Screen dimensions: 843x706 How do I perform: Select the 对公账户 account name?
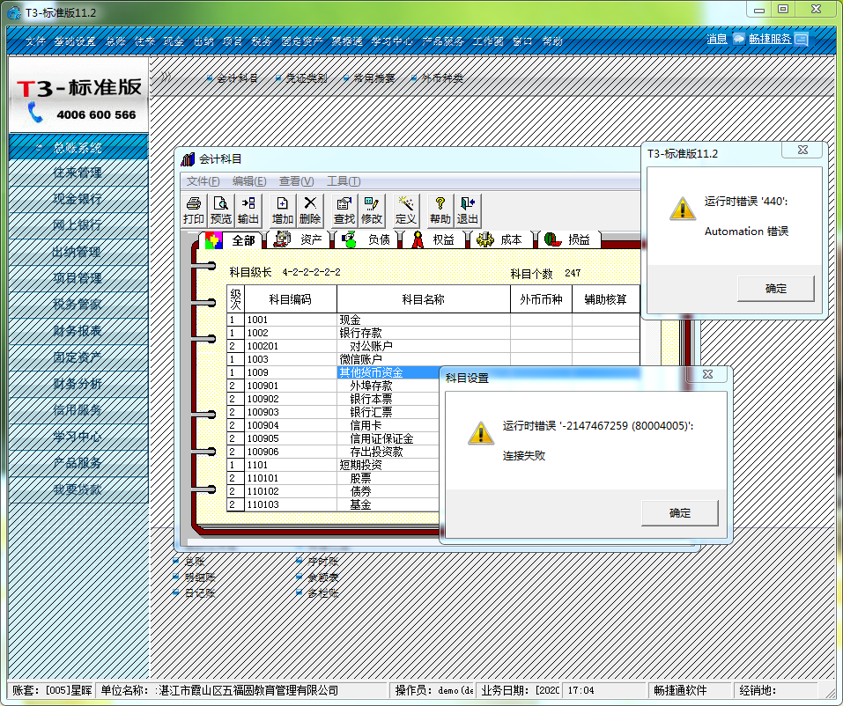click(x=371, y=346)
